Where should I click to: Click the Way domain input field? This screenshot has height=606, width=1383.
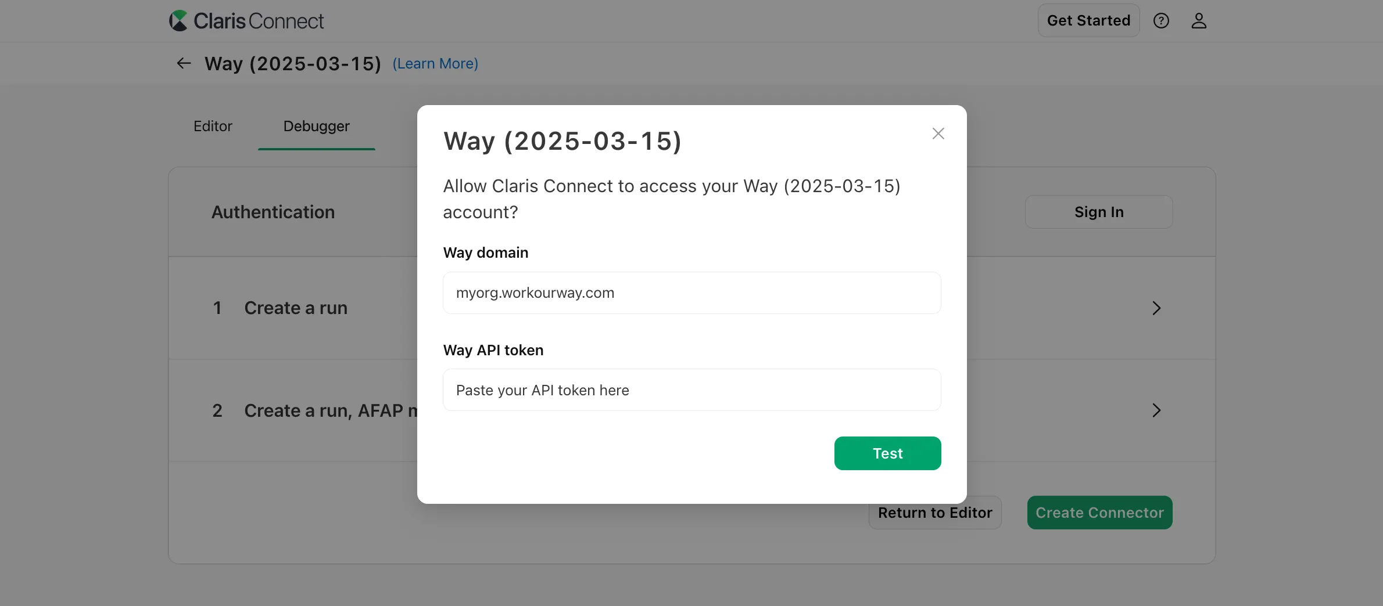tap(691, 293)
